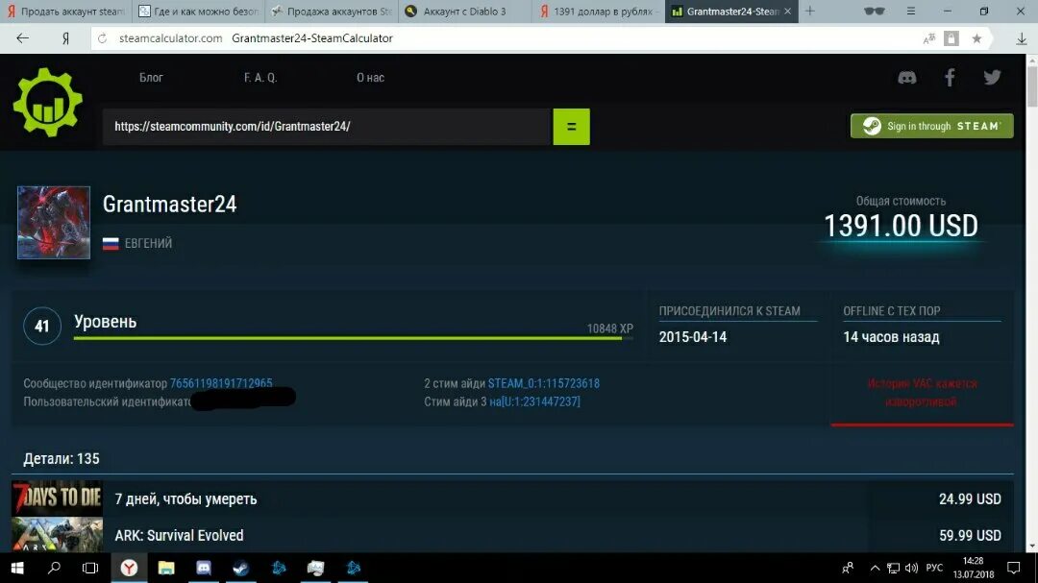Open the browser hamburger menu
The height and width of the screenshot is (583, 1038).
pos(911,12)
